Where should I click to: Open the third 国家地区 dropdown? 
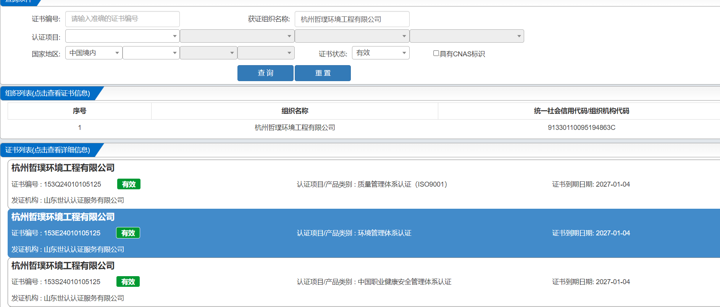208,53
